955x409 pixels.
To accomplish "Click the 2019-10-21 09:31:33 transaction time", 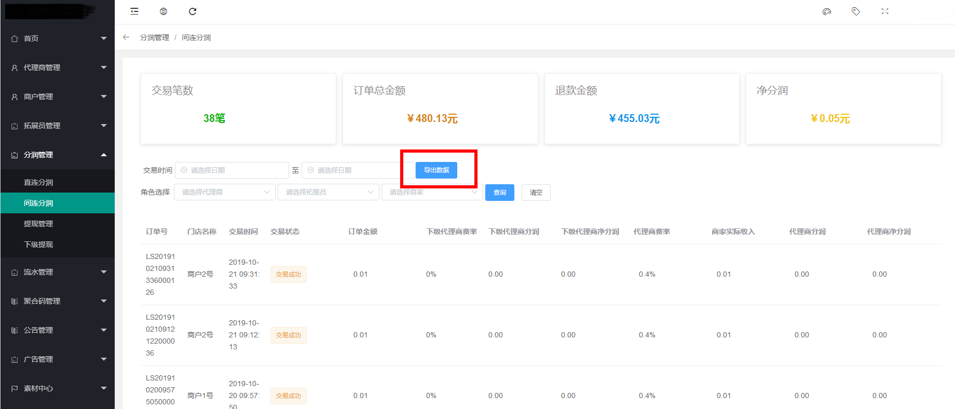I will [244, 274].
